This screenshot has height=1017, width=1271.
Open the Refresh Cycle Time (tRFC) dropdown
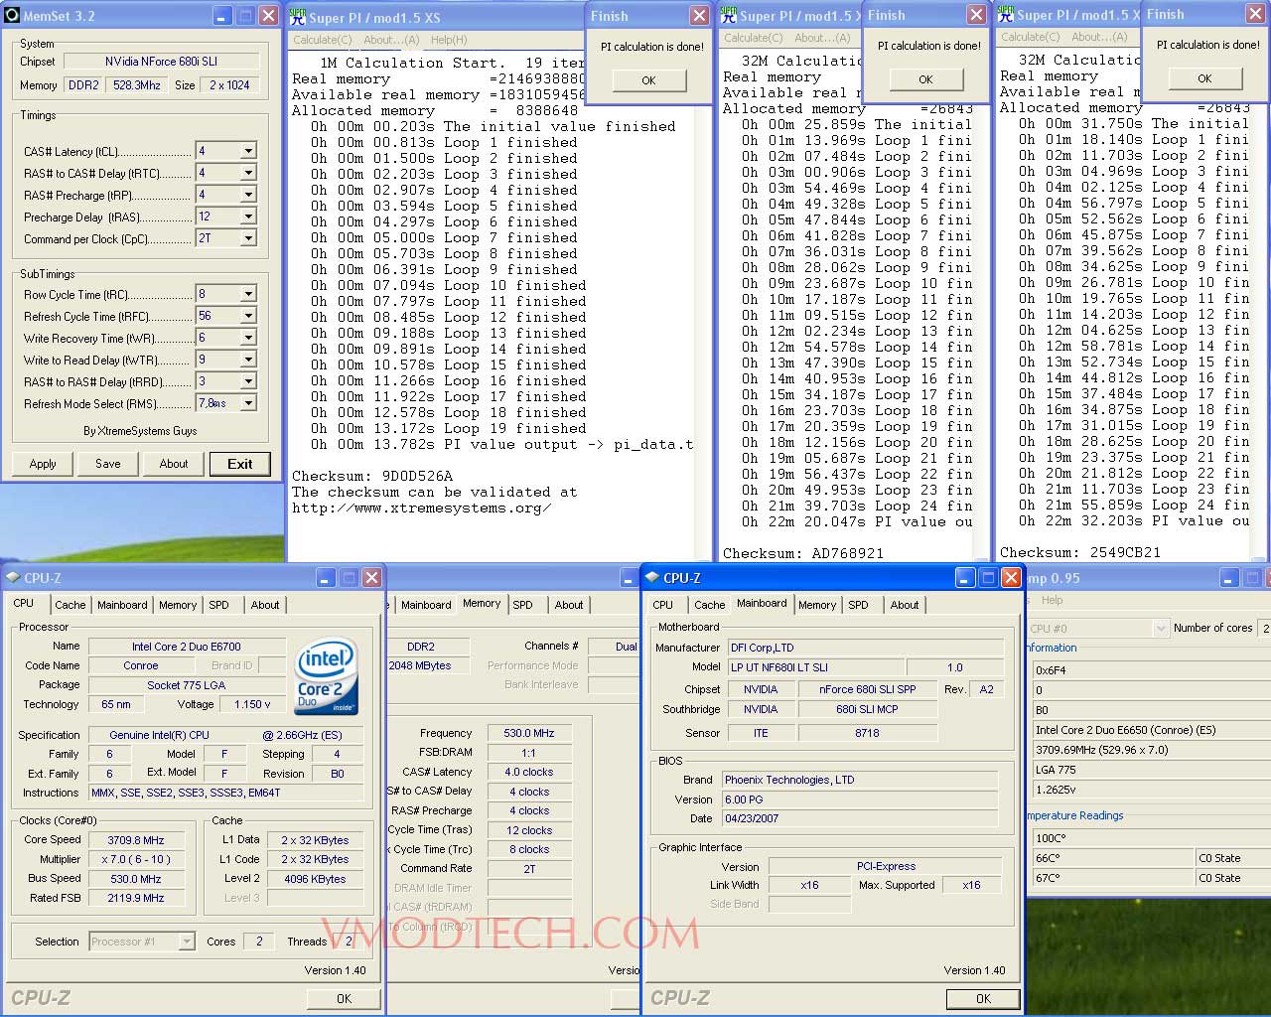248,316
